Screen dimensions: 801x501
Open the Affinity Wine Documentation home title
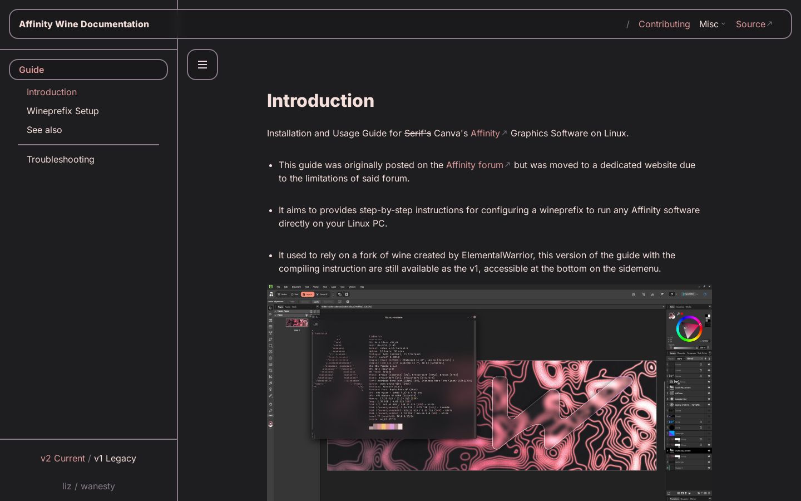pyautogui.click(x=84, y=24)
